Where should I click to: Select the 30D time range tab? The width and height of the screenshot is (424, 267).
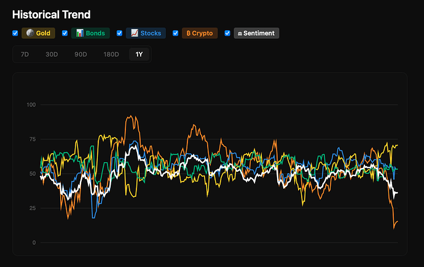click(x=52, y=54)
